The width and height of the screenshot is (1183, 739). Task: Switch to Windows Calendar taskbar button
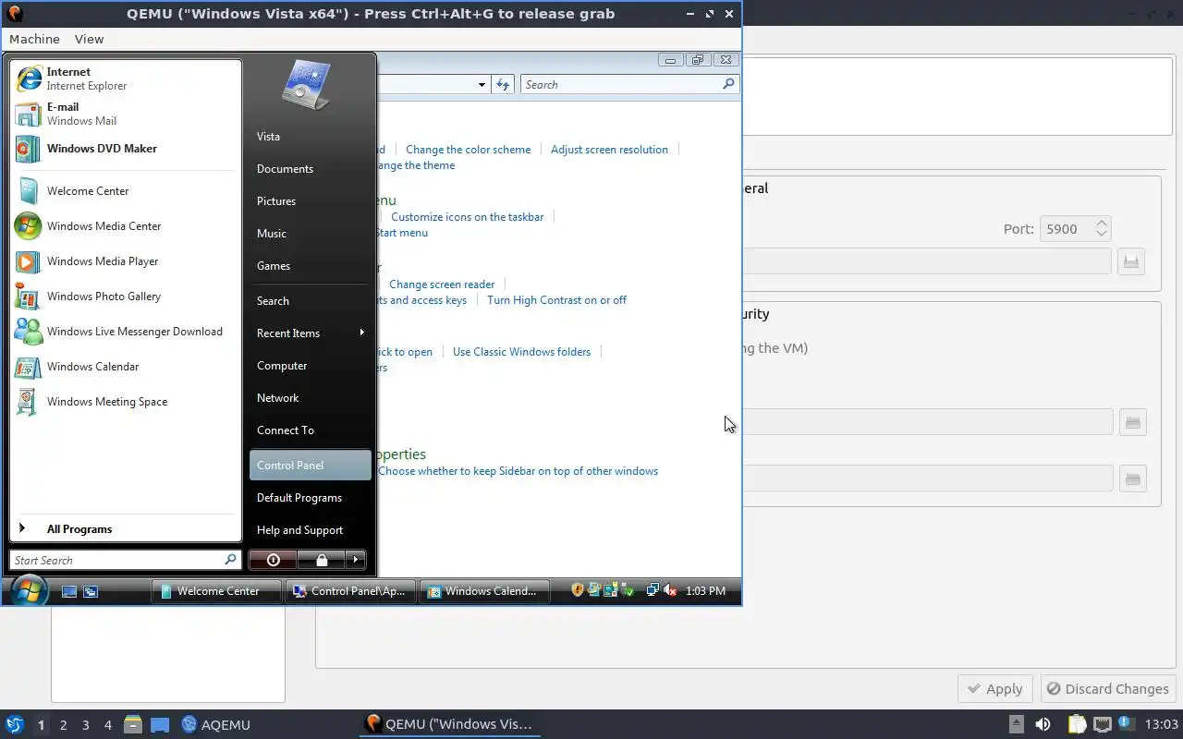click(x=485, y=591)
